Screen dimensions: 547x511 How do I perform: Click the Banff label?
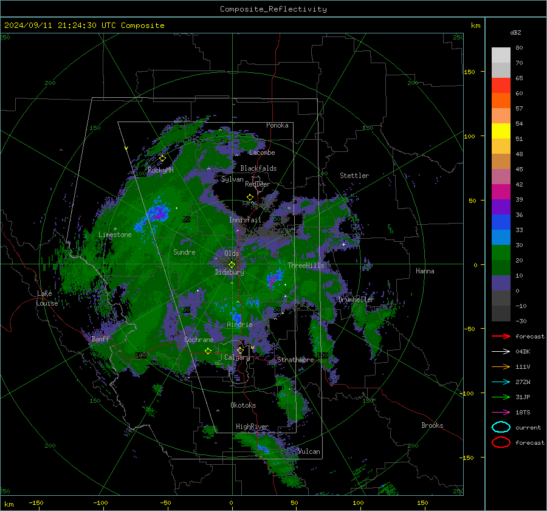coord(100,338)
